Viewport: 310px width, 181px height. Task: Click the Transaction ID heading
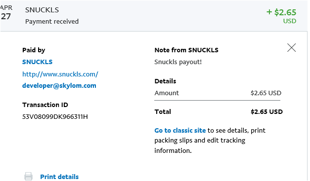[45, 105]
